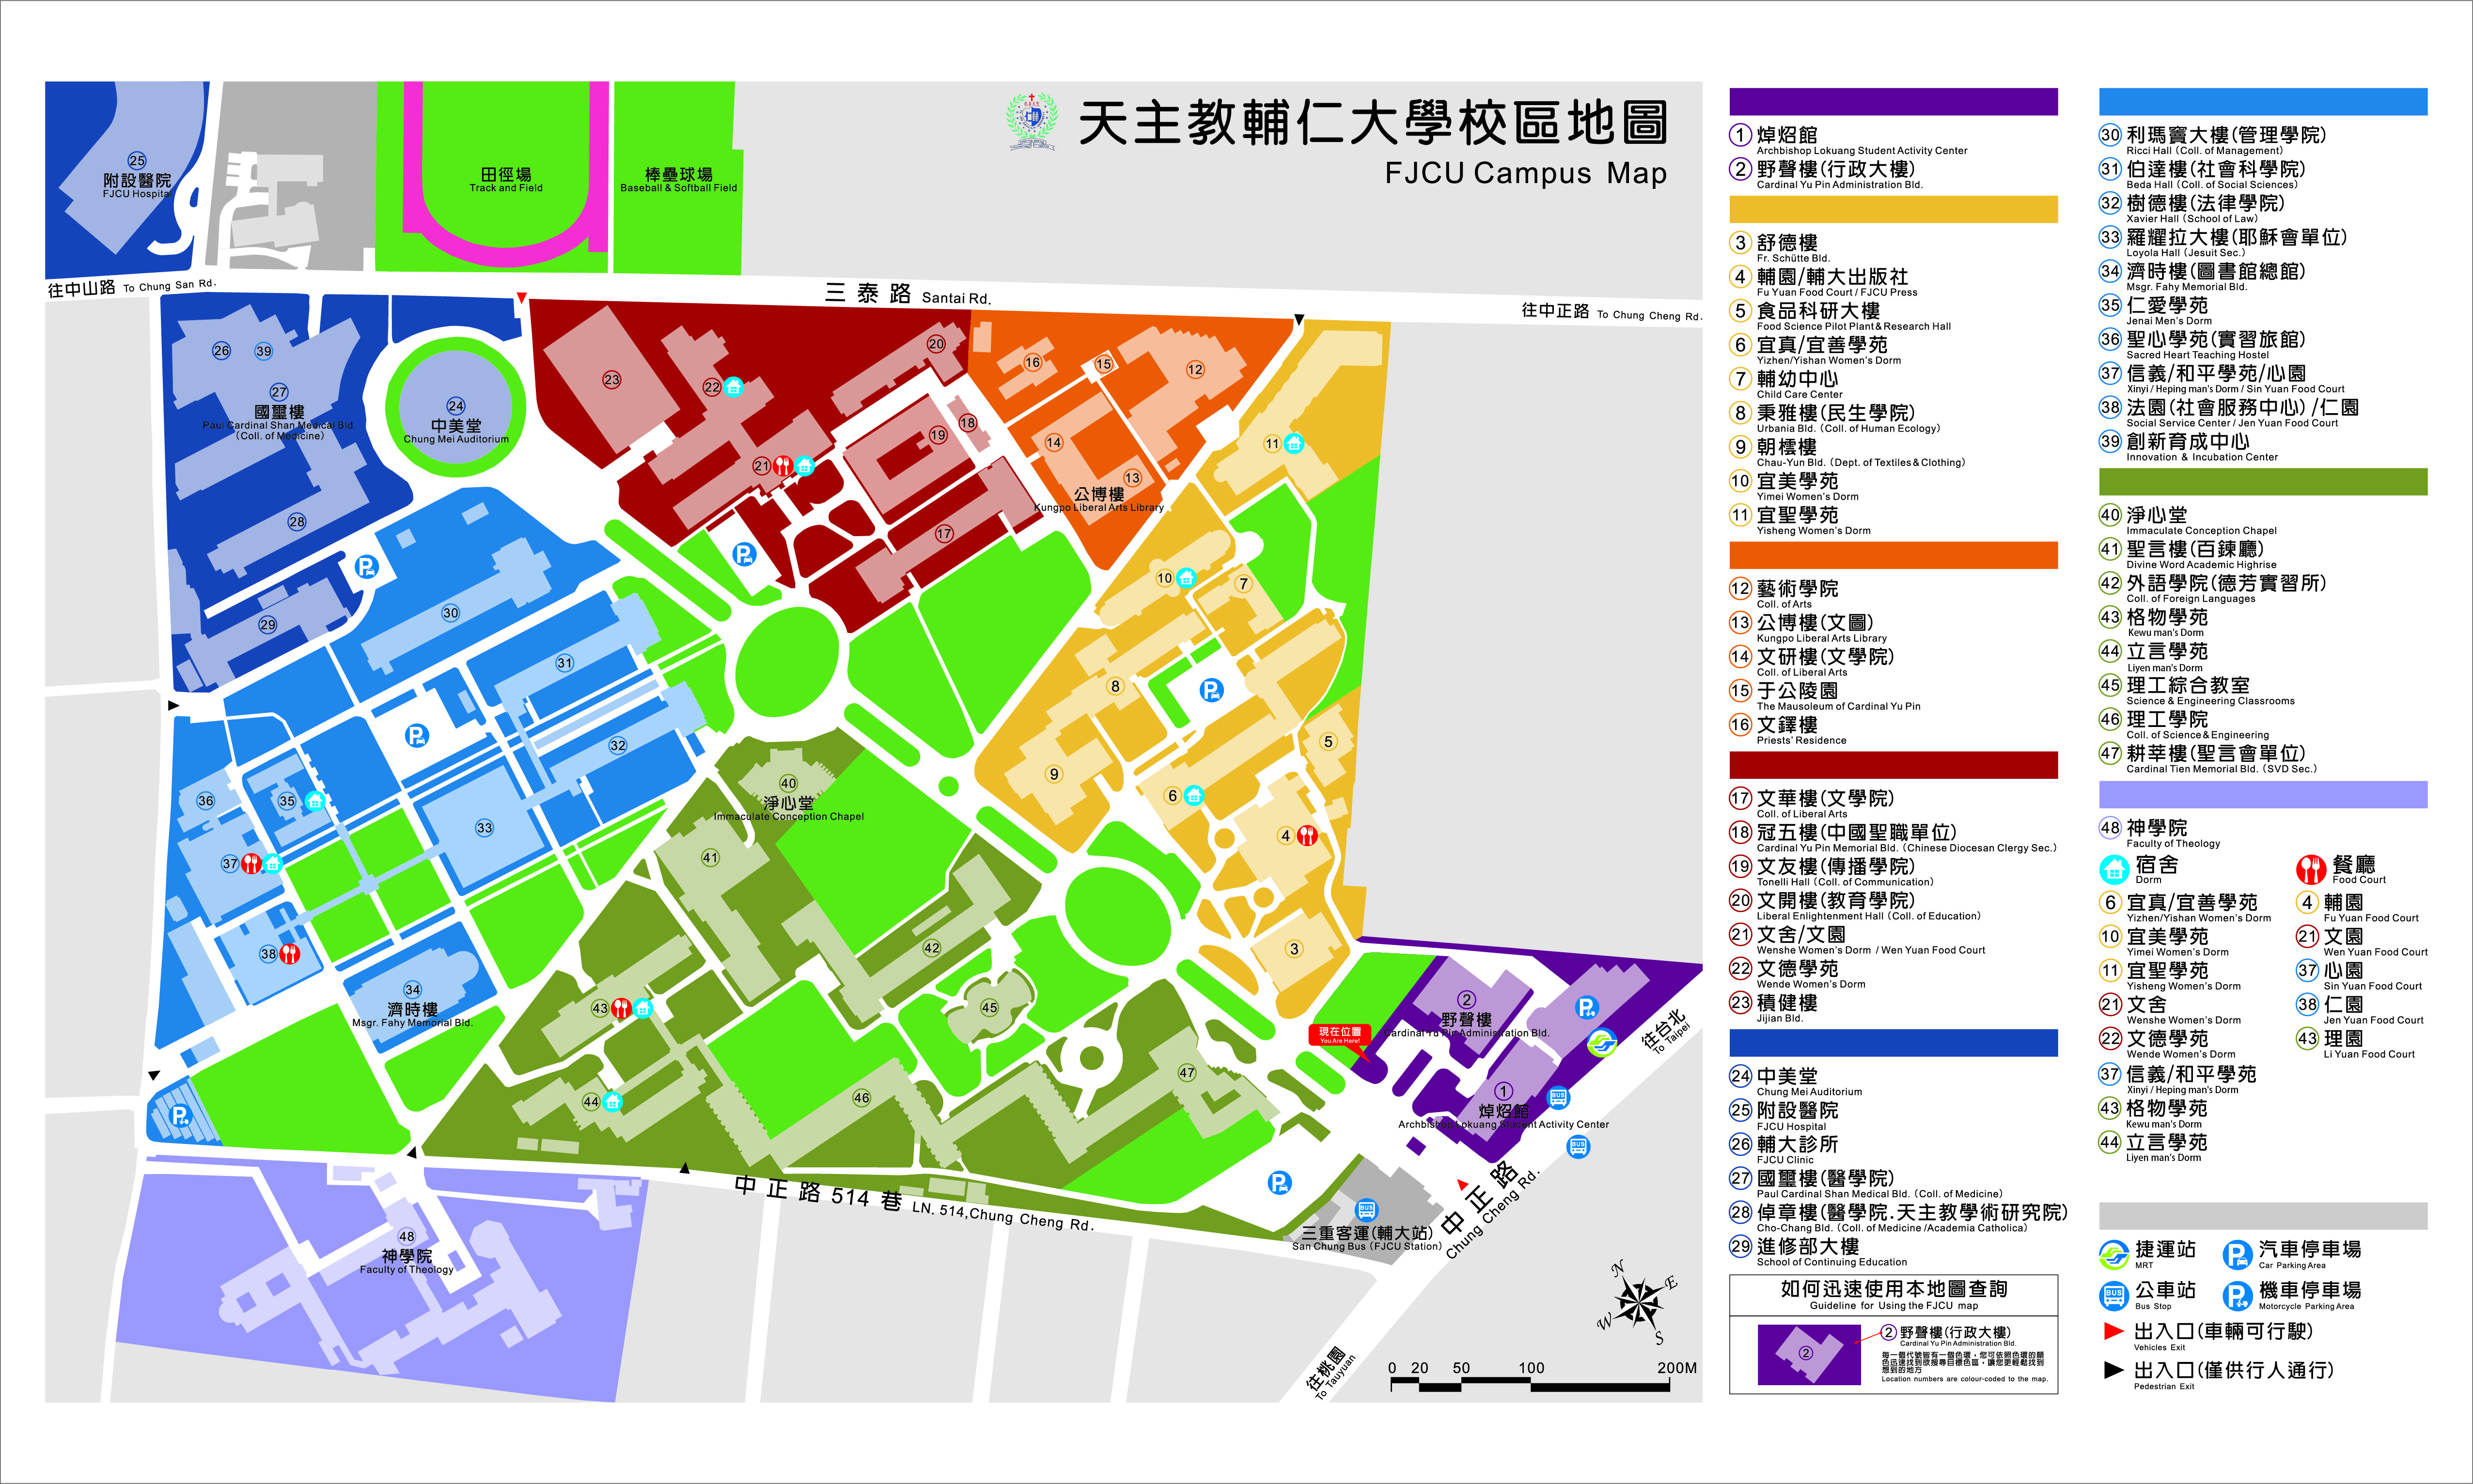Click the black Pedestrian Exit arrow in legend
Screen dimensions: 2473x1484
coord(2114,1370)
